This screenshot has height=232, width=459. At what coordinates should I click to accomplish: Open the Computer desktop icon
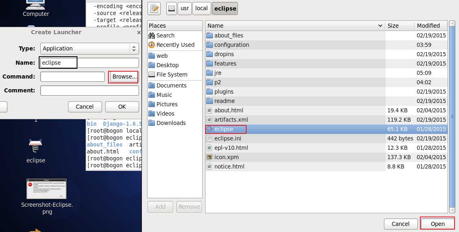click(36, 8)
